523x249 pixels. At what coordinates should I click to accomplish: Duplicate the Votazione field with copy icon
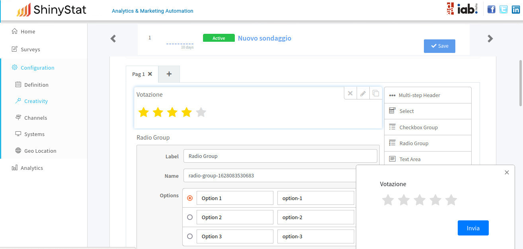pos(376,93)
